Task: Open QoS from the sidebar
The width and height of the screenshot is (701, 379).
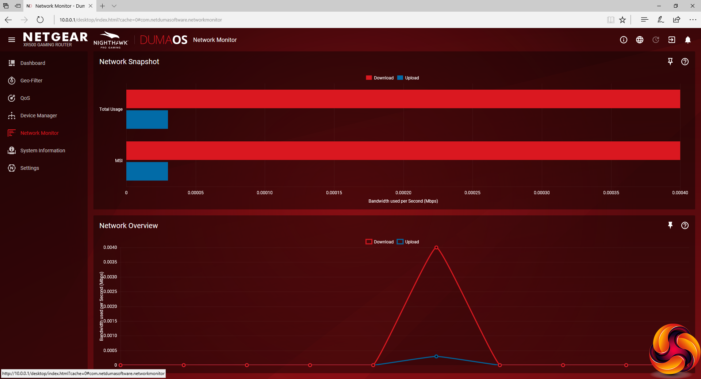Action: 25,98
